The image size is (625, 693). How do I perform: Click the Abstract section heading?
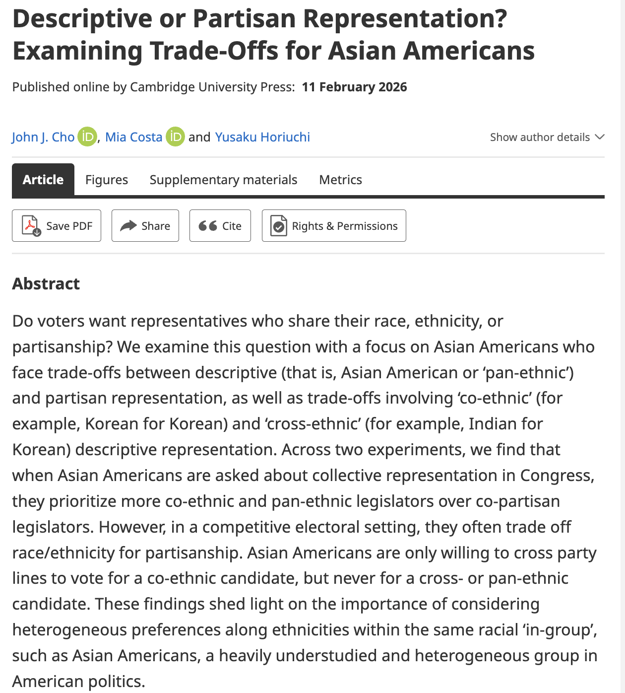[x=46, y=283]
